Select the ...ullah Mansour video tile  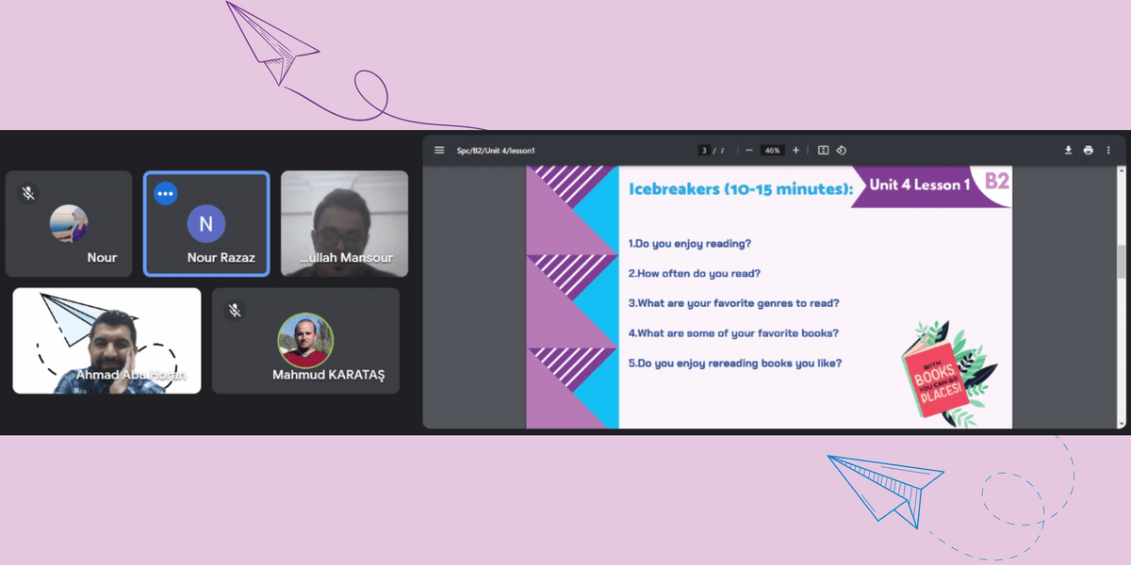point(345,223)
